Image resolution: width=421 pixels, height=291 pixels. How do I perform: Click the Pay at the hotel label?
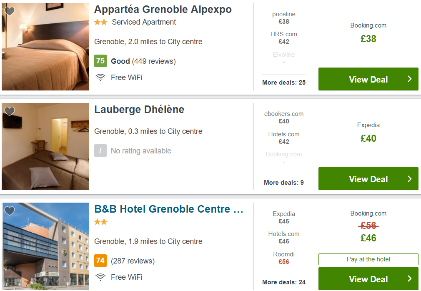tap(368, 259)
